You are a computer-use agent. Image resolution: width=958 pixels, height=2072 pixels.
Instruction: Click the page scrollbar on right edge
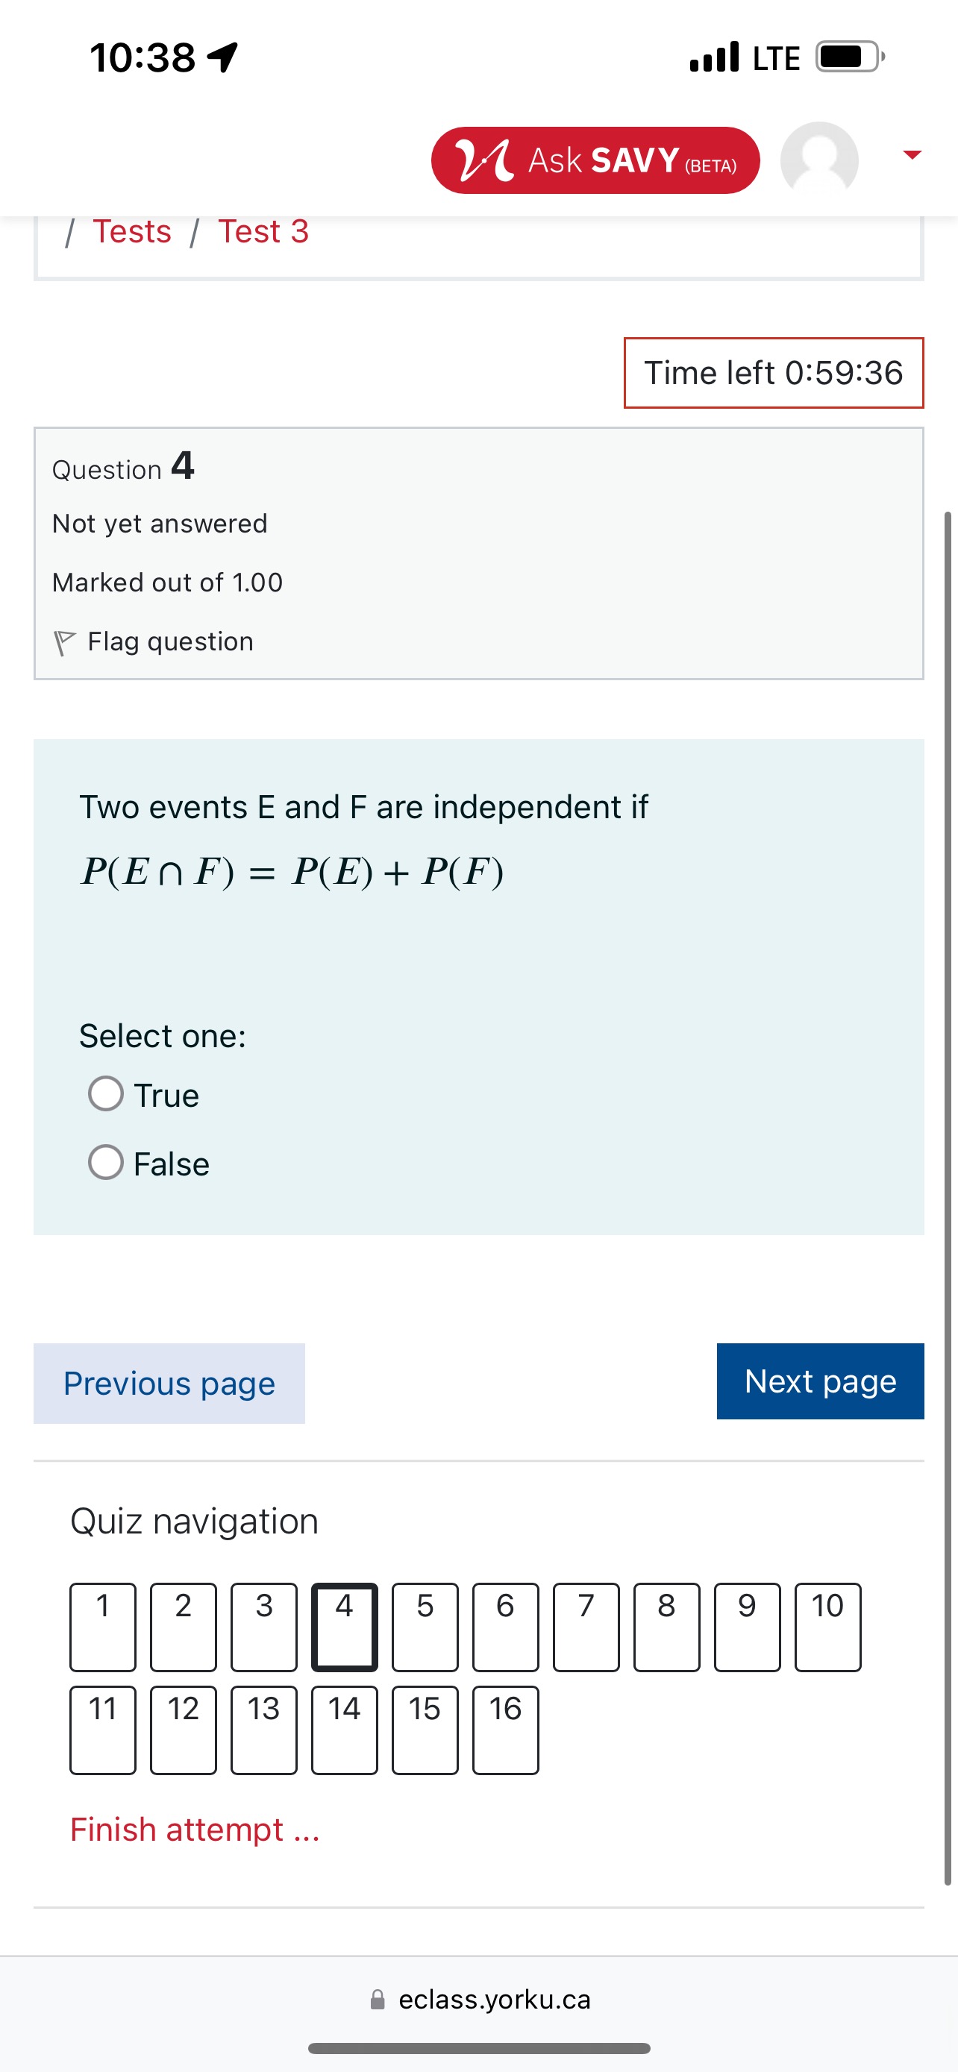(x=948, y=1199)
